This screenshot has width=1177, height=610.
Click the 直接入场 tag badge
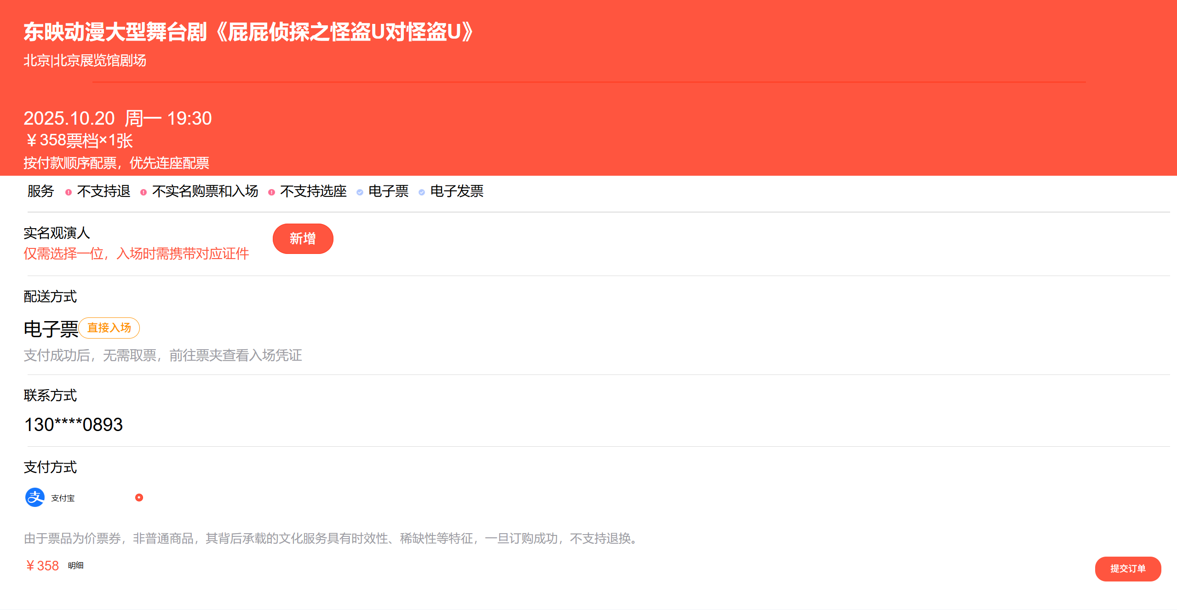click(109, 328)
